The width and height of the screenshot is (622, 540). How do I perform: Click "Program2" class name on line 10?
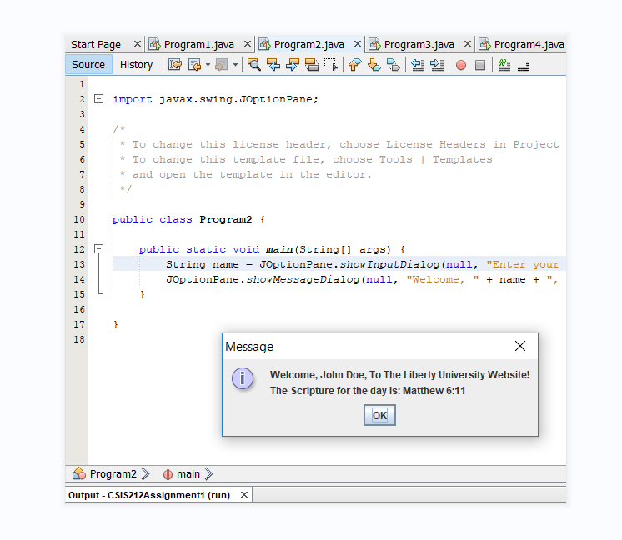click(226, 219)
